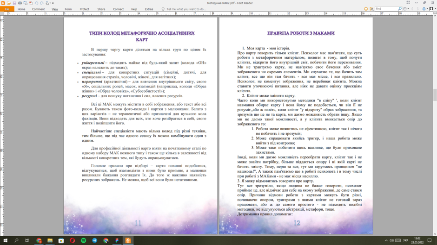This screenshot has height=245, width=437.
Task: Open the Help ribbon tab
Action: tap(134, 9)
